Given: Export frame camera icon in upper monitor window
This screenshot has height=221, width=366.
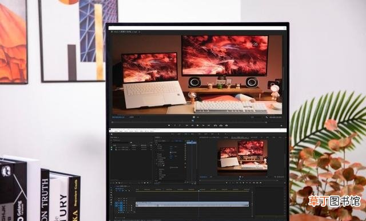Looking at the screenshot, I should [x=226, y=126].
